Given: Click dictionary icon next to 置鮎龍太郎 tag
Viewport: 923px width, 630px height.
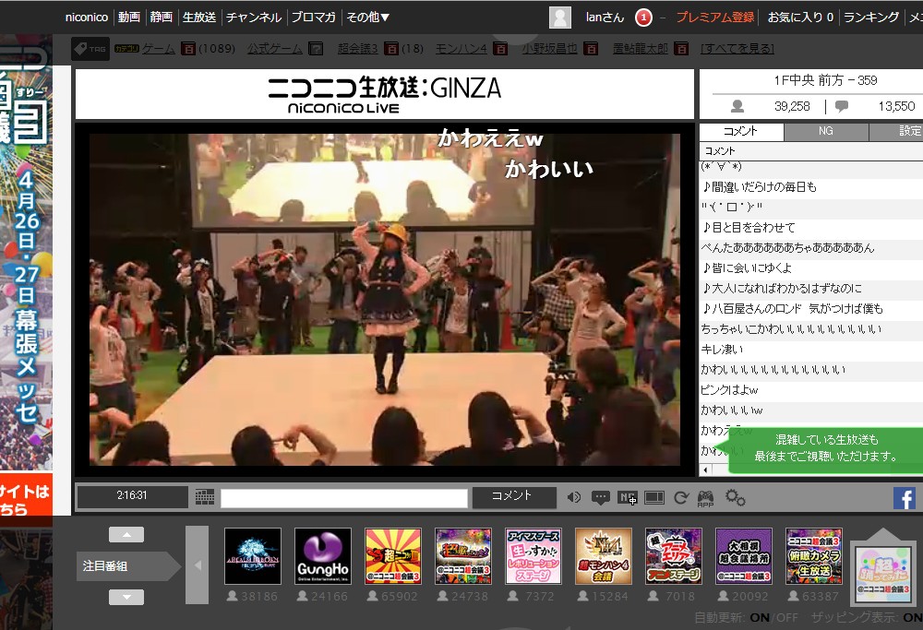Looking at the screenshot, I should pos(682,49).
